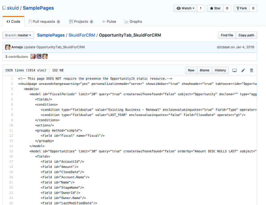Click the '</conditions>' code line
This screenshot has height=205, width=266.
47,120
